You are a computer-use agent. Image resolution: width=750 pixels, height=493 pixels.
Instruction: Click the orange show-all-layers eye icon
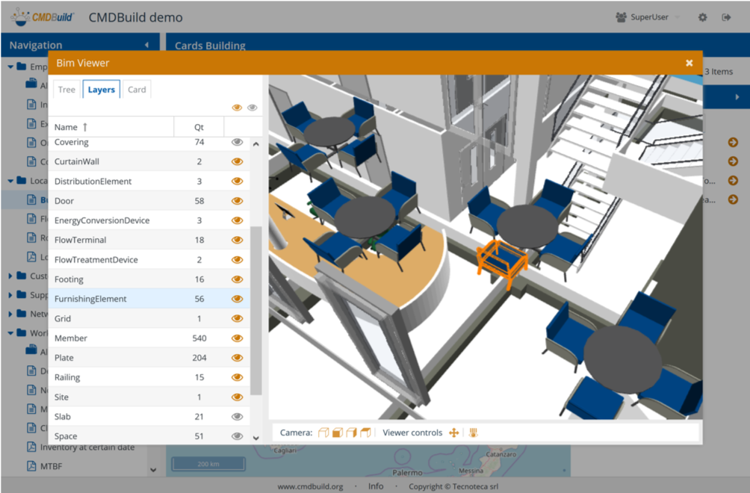[237, 108]
